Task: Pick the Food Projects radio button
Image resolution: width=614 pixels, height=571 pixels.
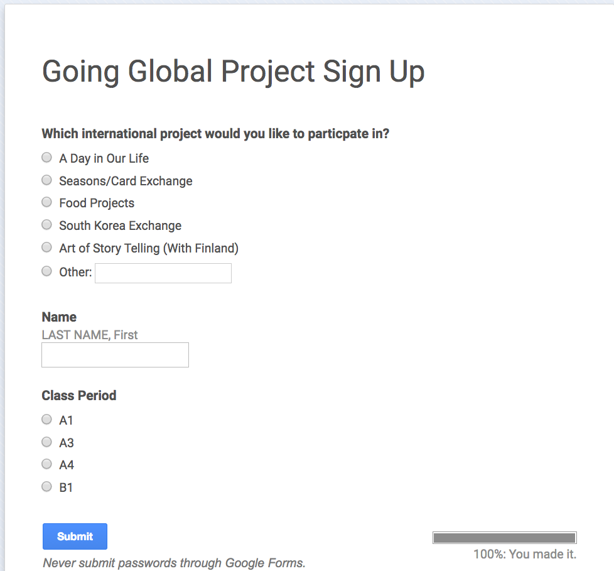Action: (46, 202)
